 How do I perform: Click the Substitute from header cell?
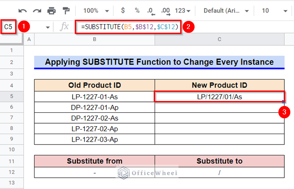coord(94,161)
